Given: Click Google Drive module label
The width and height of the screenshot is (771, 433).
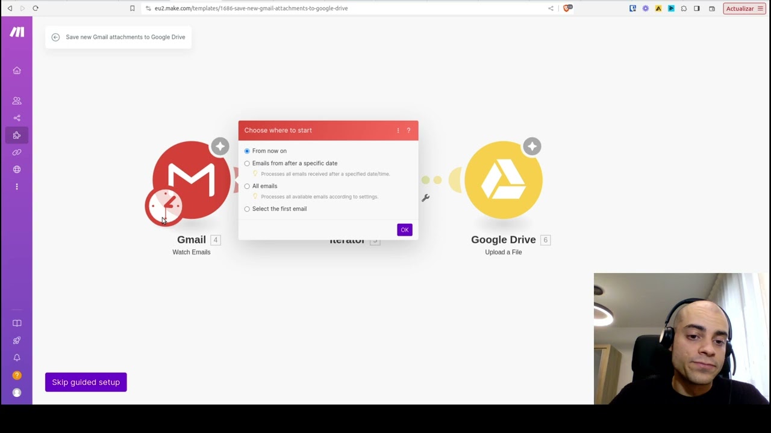Looking at the screenshot, I should (504, 240).
